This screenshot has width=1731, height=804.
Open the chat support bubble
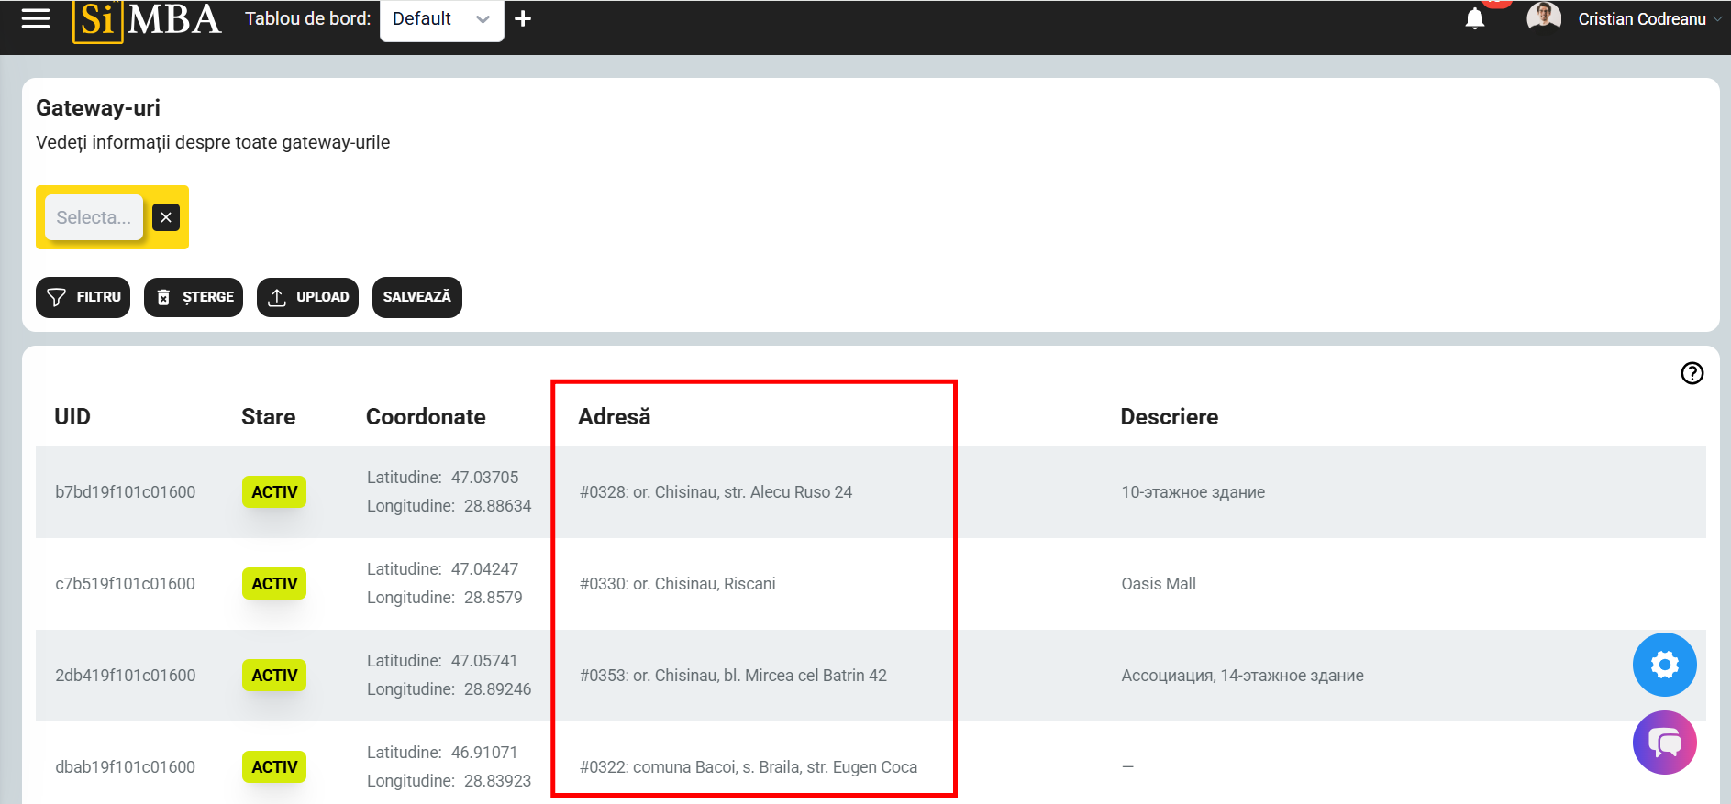(1664, 743)
